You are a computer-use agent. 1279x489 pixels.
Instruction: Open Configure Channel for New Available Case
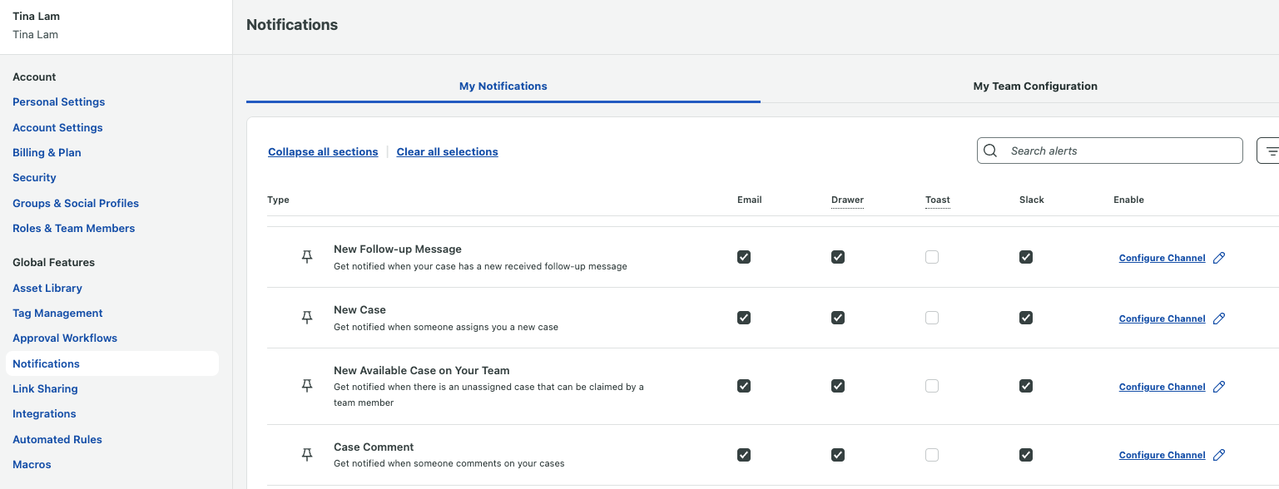(1162, 387)
